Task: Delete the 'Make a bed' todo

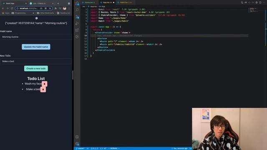Action: [43, 90]
